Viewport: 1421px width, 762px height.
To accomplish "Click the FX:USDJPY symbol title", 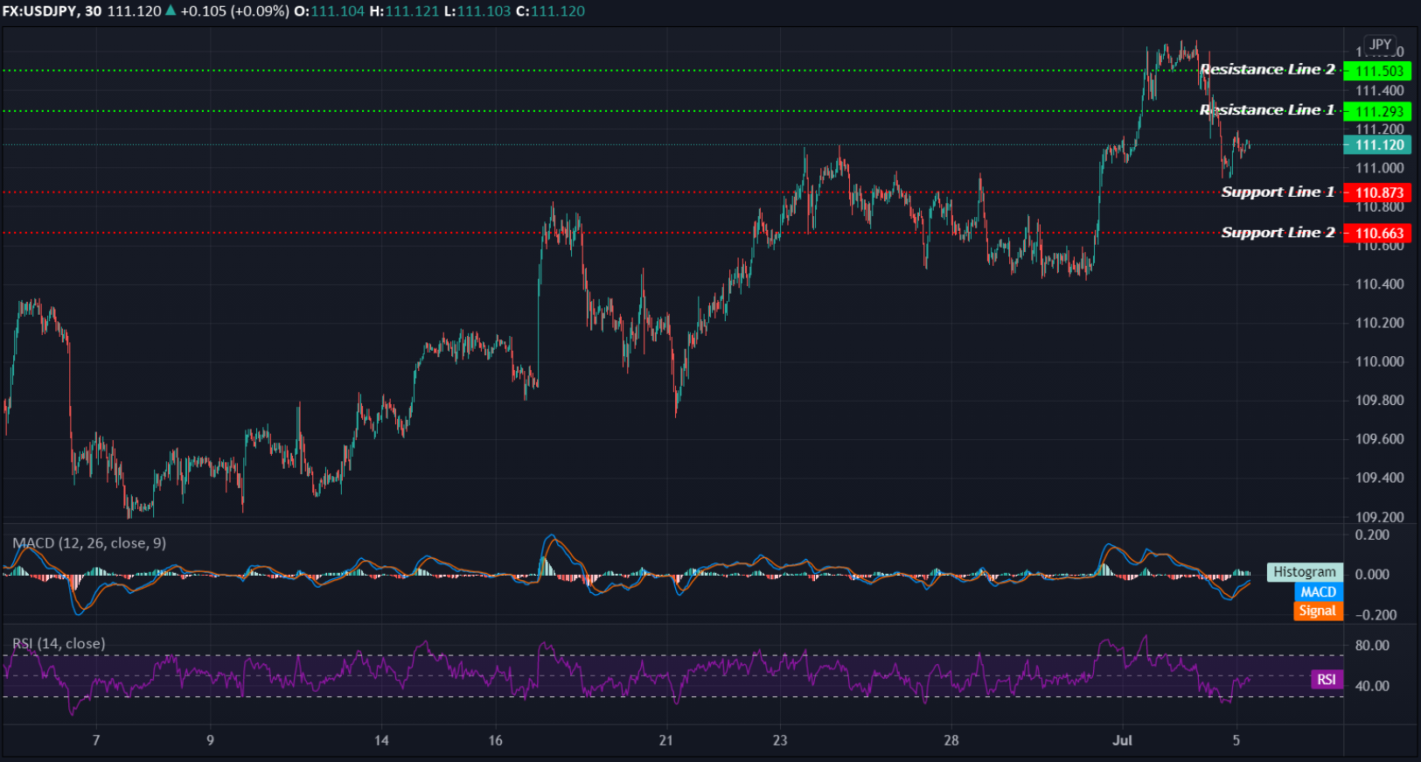I will pyautogui.click(x=40, y=11).
